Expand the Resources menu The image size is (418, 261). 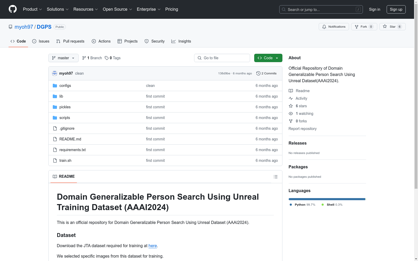click(86, 9)
